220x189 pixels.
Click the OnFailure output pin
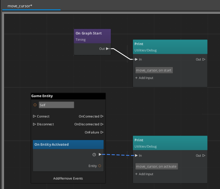point(102,132)
